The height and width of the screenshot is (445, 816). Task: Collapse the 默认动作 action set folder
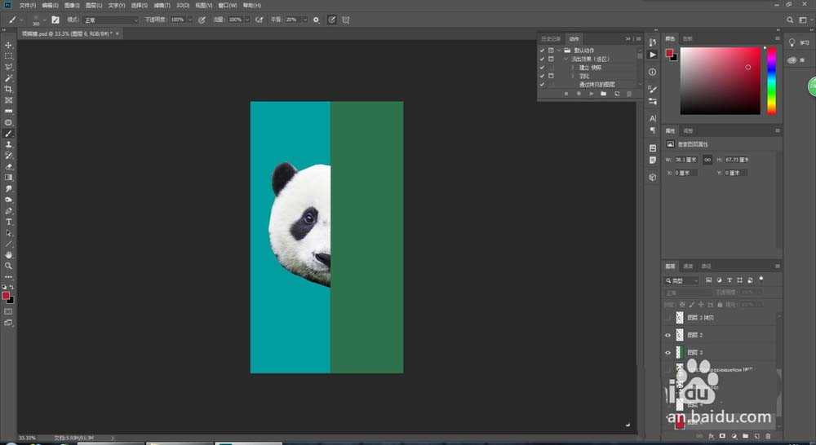pyautogui.click(x=560, y=51)
